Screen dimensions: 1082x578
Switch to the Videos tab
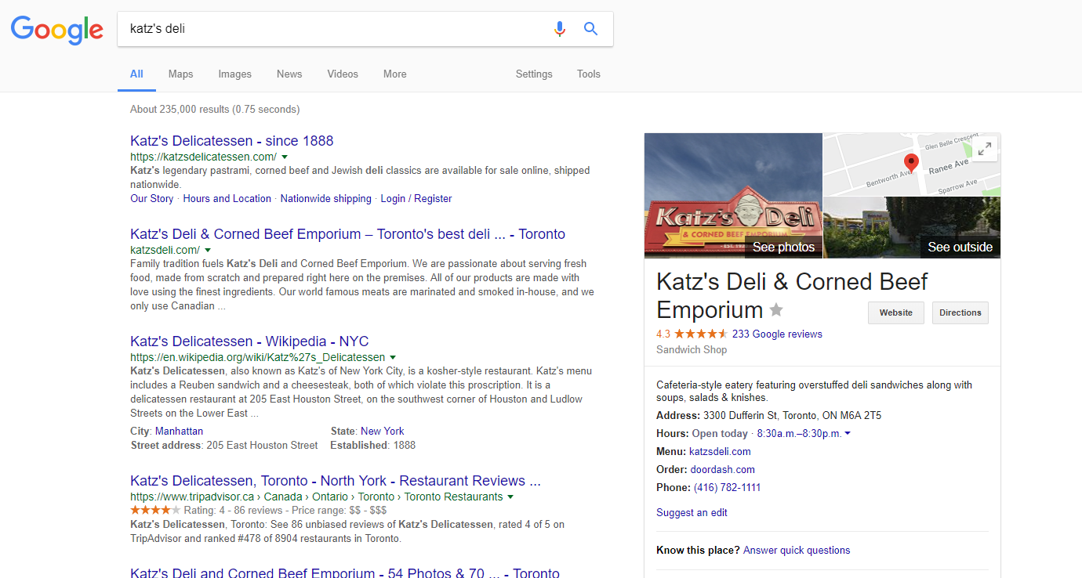pyautogui.click(x=343, y=74)
